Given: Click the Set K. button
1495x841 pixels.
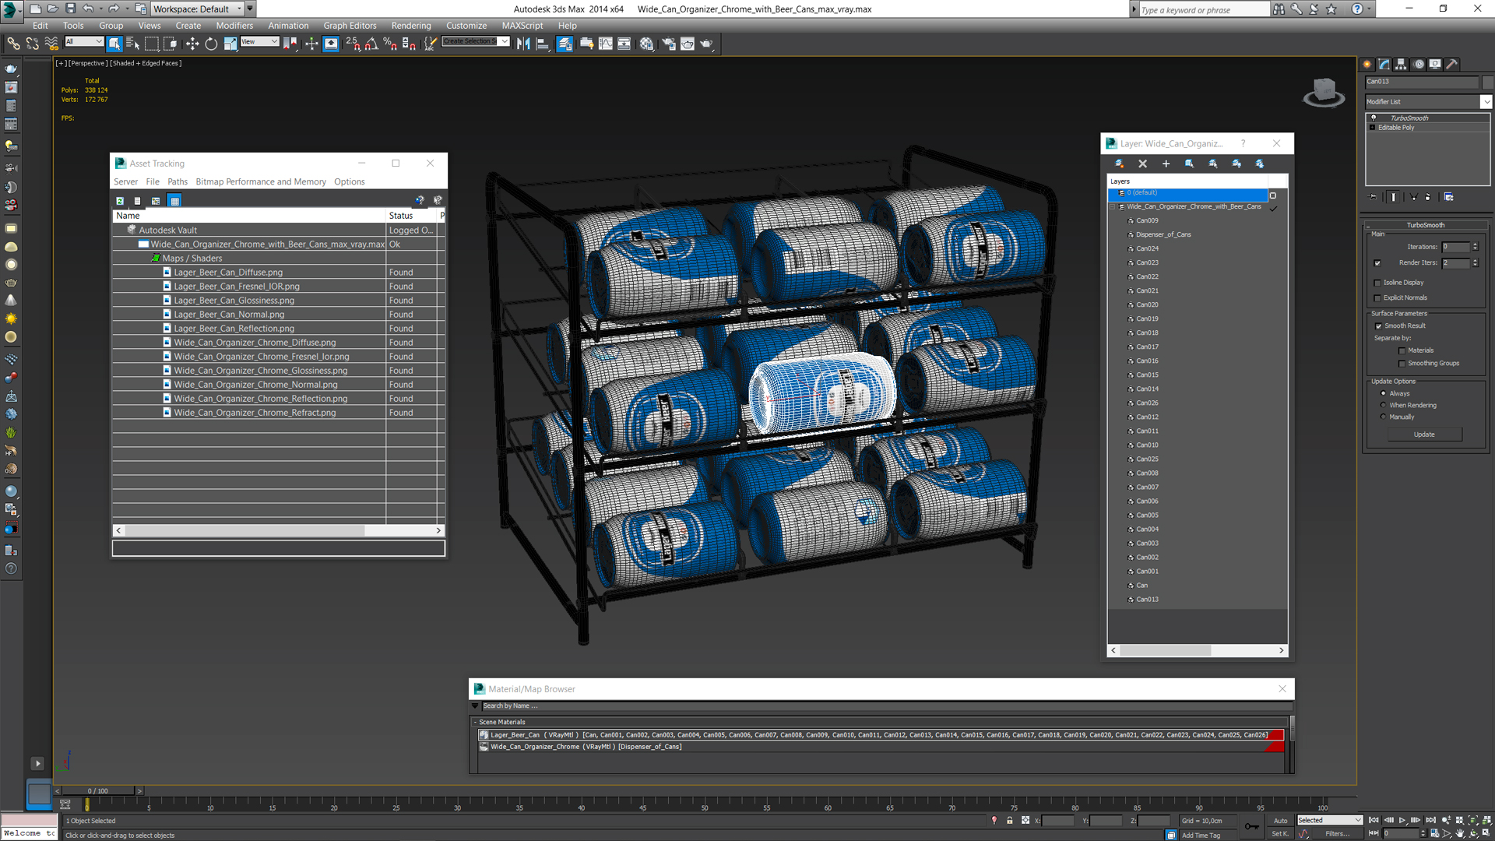Looking at the screenshot, I should (x=1280, y=834).
